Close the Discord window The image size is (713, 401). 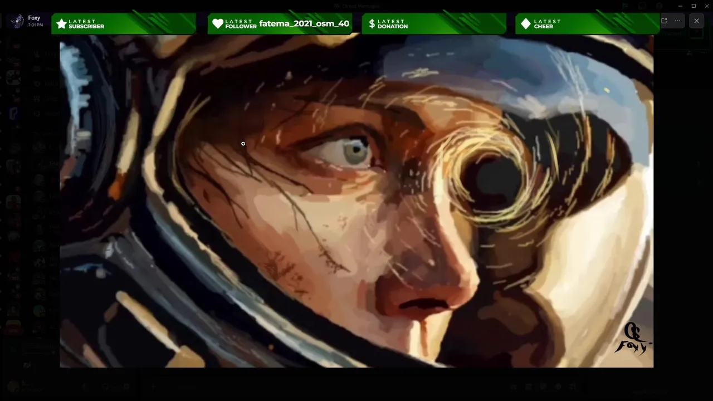coord(706,6)
